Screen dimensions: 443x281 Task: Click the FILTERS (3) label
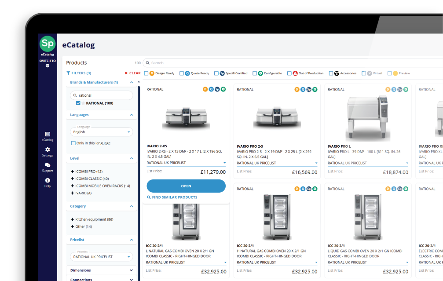tap(79, 73)
